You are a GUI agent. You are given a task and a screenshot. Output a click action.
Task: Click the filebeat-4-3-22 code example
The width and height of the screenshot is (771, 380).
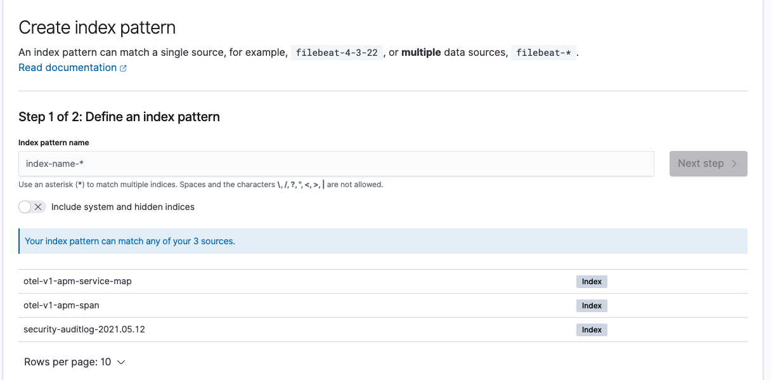[x=335, y=52]
